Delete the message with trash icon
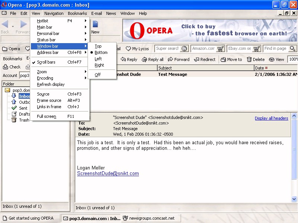Image resolution: width=298 pixels, height=223 pixels. [x=249, y=59]
